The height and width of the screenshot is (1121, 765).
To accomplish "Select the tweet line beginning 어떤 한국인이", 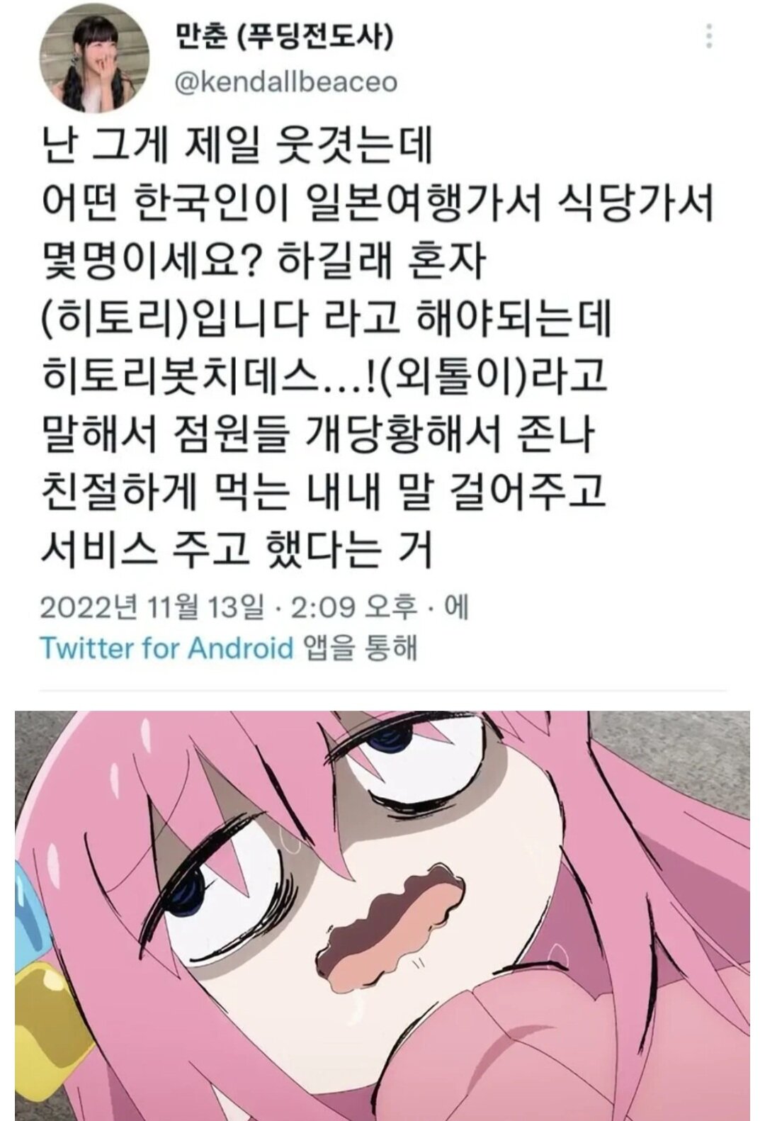I will pyautogui.click(x=377, y=203).
